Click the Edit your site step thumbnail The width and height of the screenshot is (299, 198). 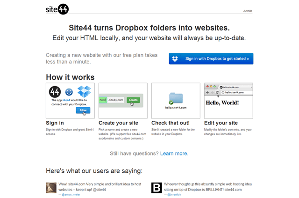point(228,101)
